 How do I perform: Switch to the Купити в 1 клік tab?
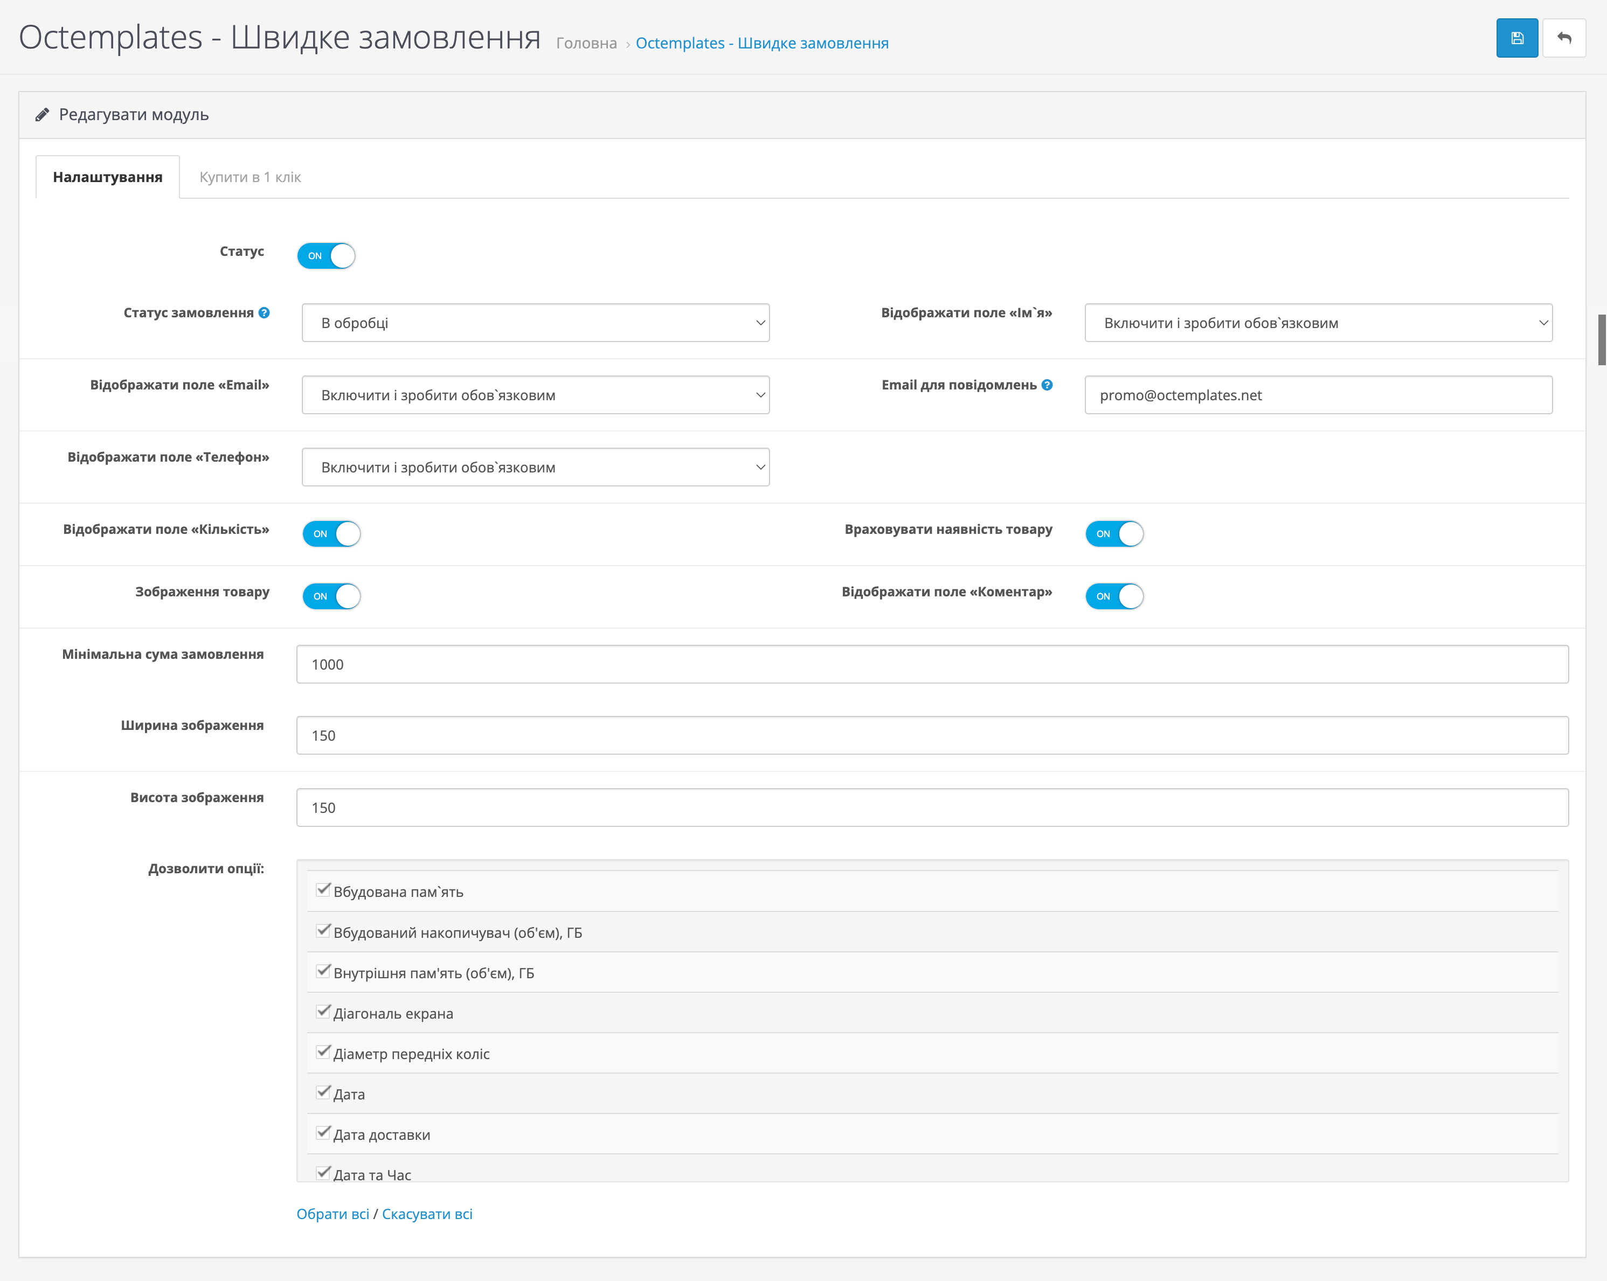(250, 177)
